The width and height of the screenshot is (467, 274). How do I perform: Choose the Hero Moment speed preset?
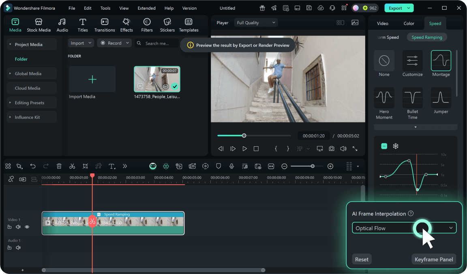point(384,103)
